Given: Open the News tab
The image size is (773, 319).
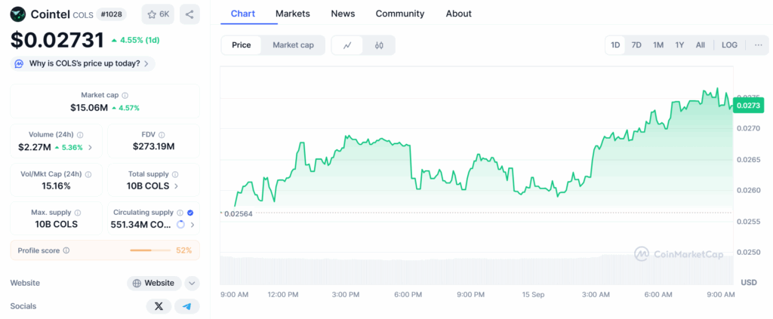Looking at the screenshot, I should (x=343, y=14).
